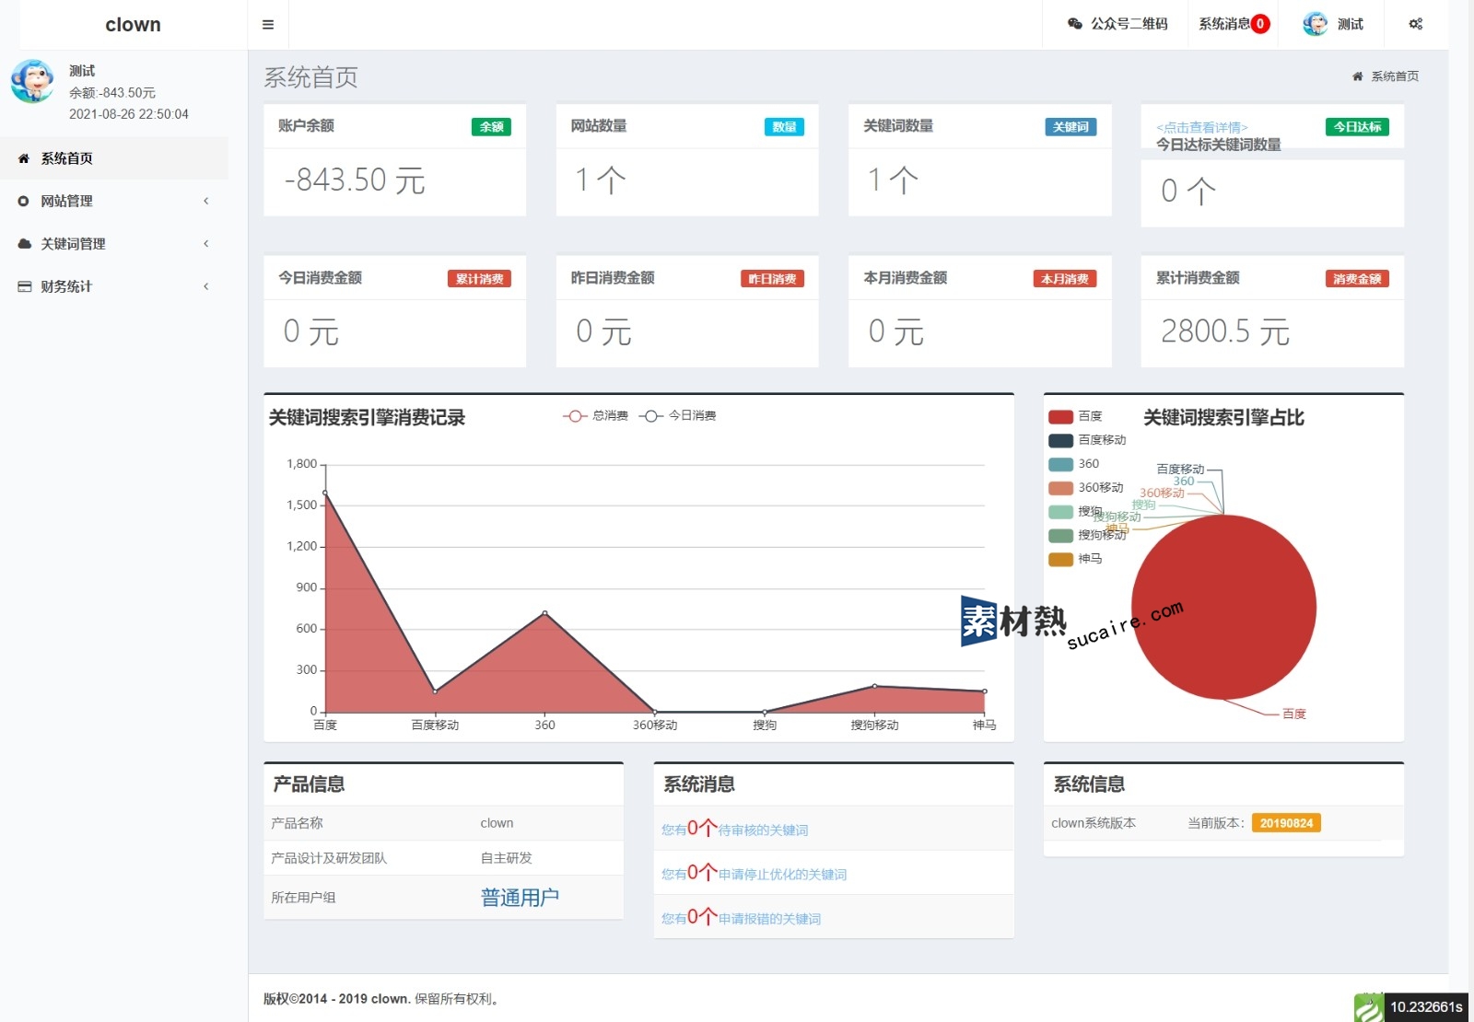Screen dimensions: 1474x1022
Task: Click the cloud icon for 关键词管理
Action: 24,244
